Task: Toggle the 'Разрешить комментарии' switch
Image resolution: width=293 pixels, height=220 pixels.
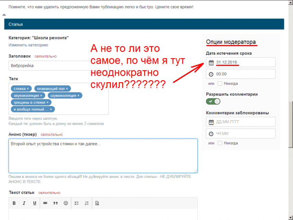Action: click(x=213, y=101)
